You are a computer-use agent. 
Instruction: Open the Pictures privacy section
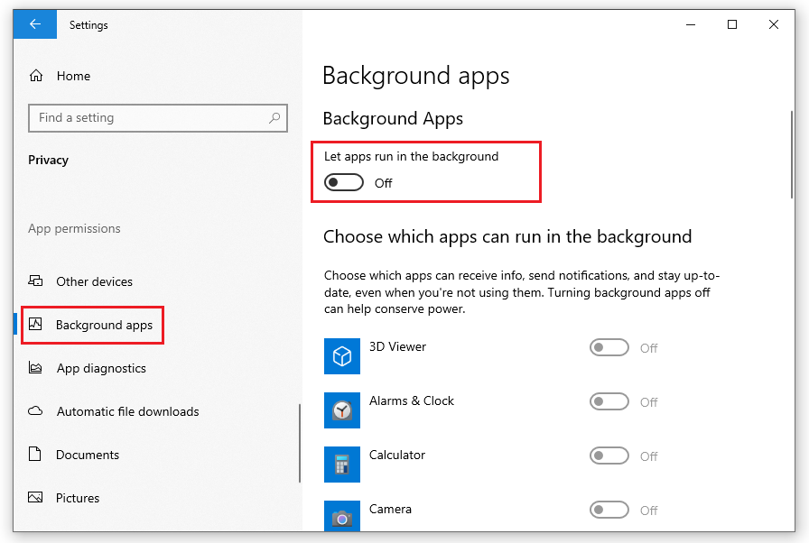coord(76,497)
